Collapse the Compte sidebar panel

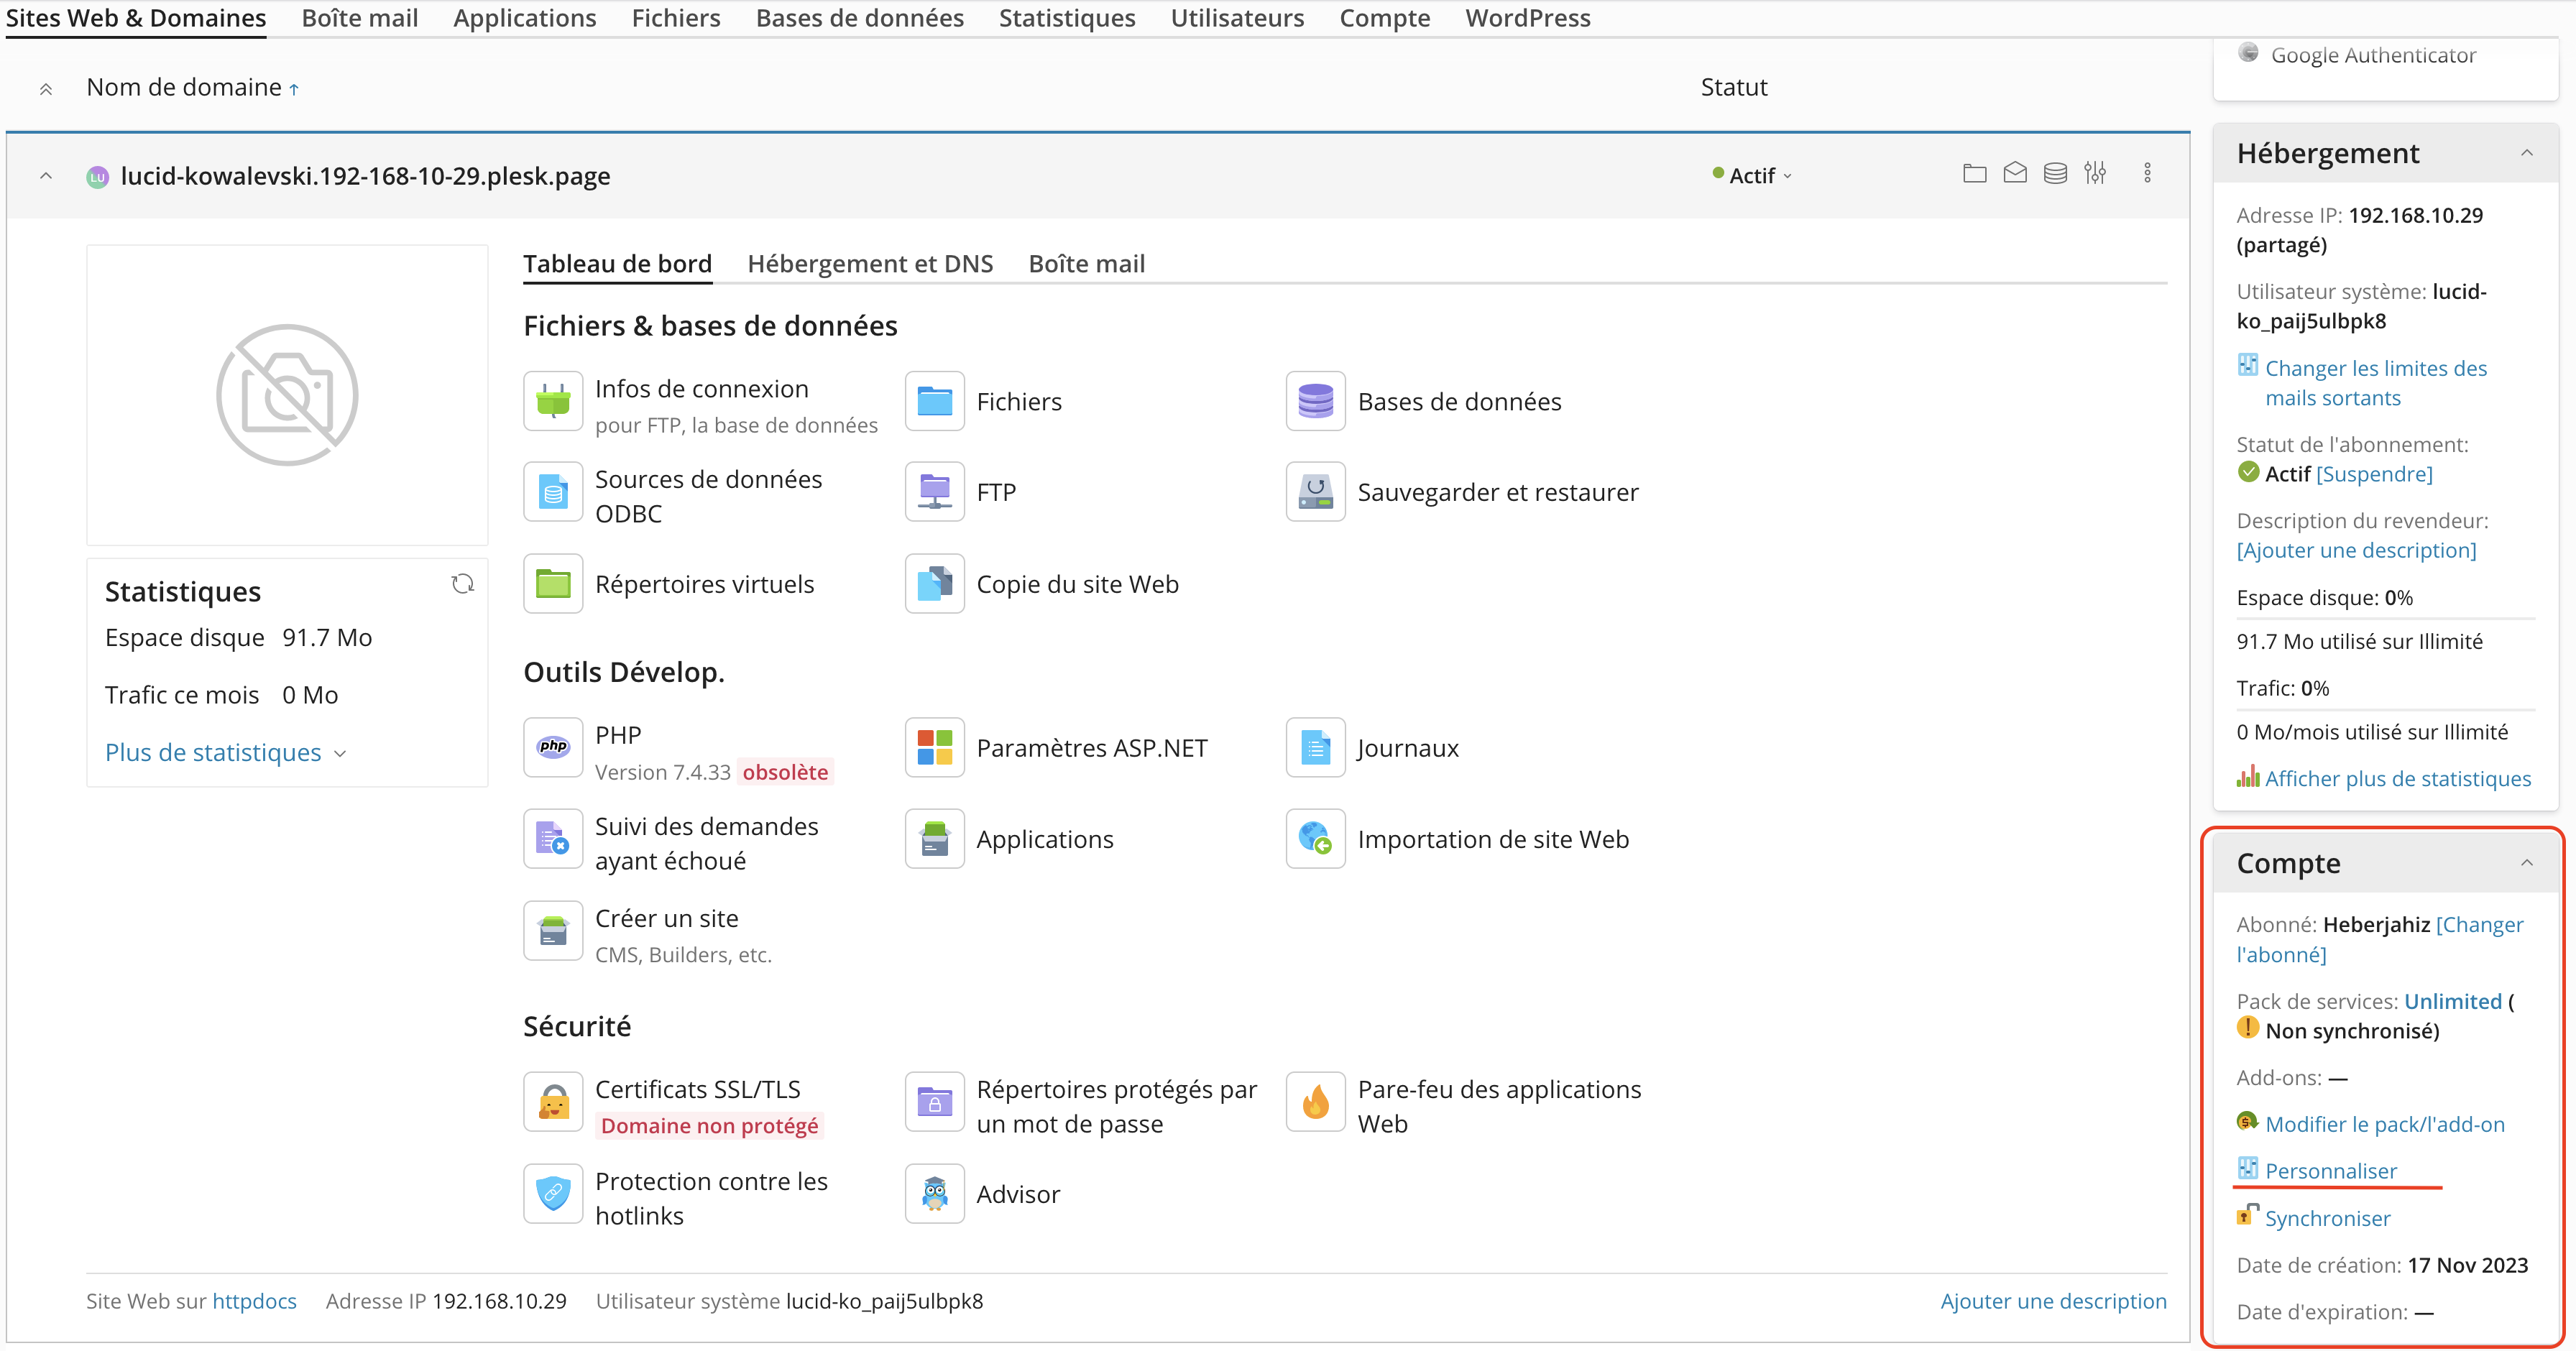click(x=2526, y=863)
